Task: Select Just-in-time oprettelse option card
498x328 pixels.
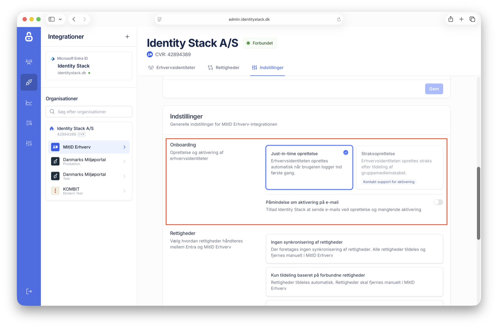Action: pos(309,167)
